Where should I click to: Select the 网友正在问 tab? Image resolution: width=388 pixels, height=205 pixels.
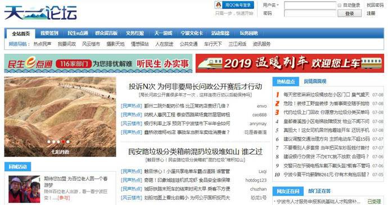tap(288, 191)
